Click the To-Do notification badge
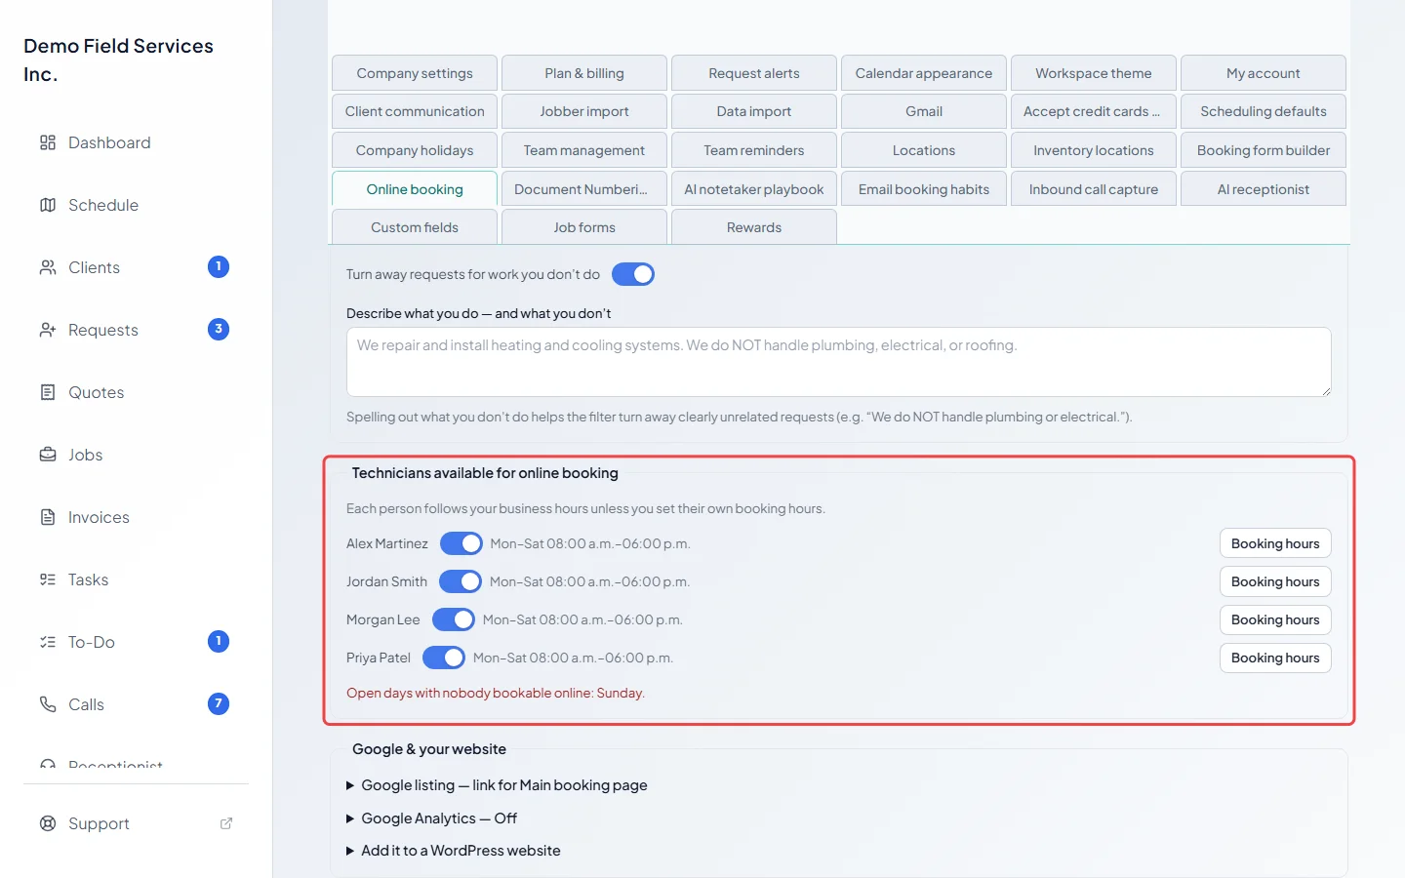The width and height of the screenshot is (1405, 878). point(219,642)
